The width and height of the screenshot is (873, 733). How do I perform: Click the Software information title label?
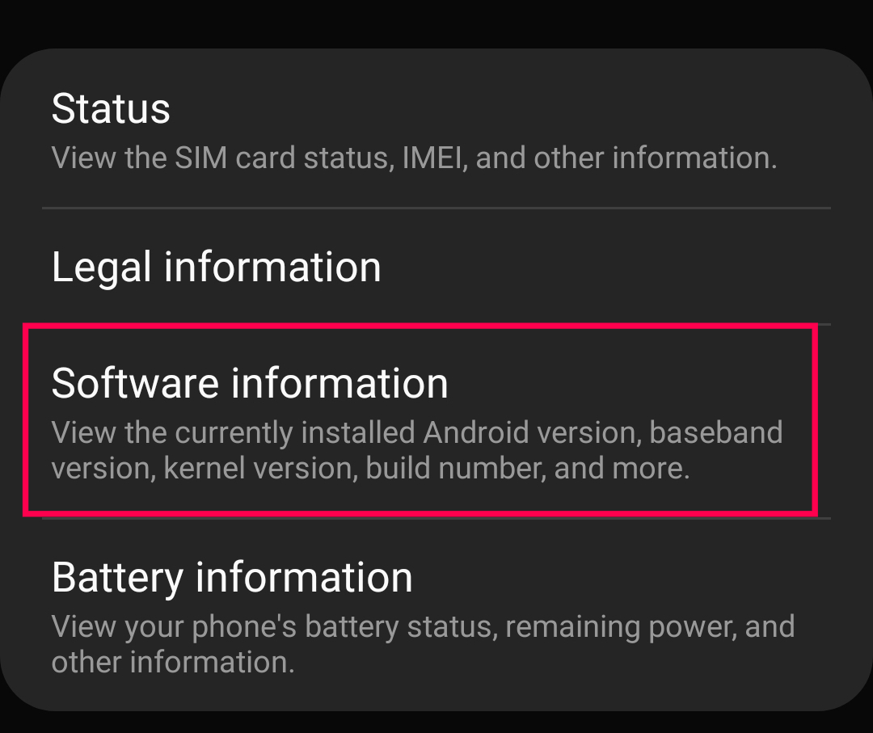(251, 383)
